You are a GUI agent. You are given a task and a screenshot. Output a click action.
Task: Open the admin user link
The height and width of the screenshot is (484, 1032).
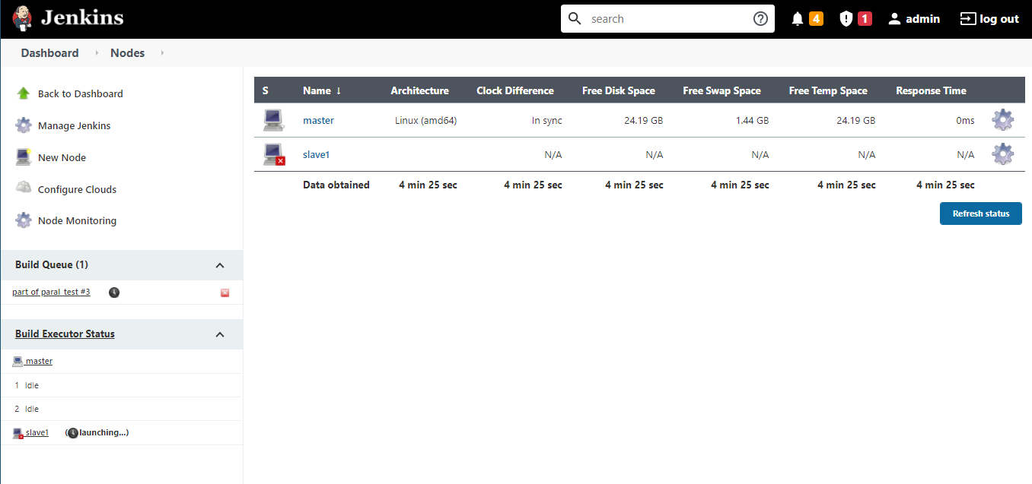pos(922,19)
